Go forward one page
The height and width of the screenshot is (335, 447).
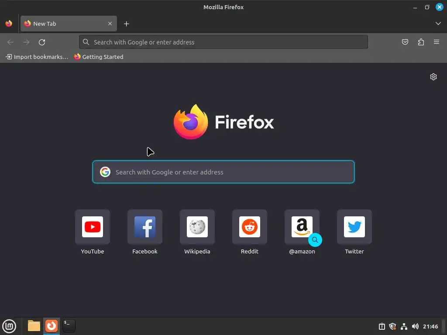tap(26, 42)
